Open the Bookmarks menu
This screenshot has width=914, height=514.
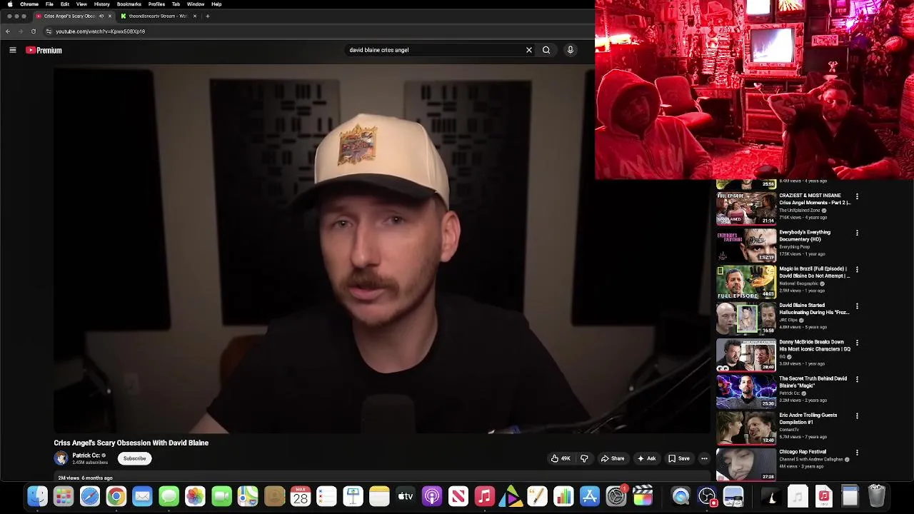pyautogui.click(x=129, y=4)
